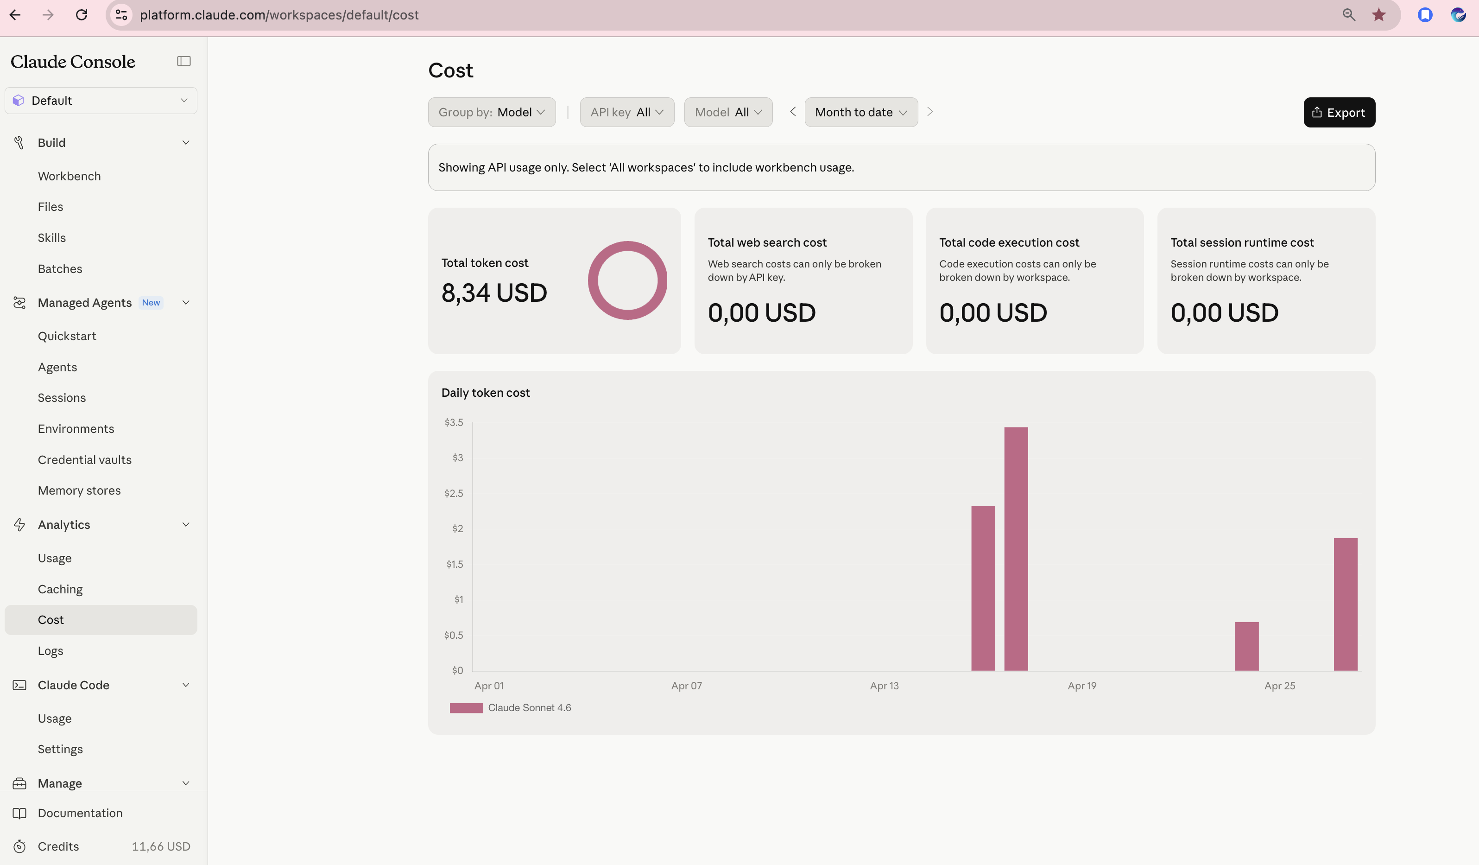Reload the page
Image resolution: width=1479 pixels, height=865 pixels.
tap(82, 15)
